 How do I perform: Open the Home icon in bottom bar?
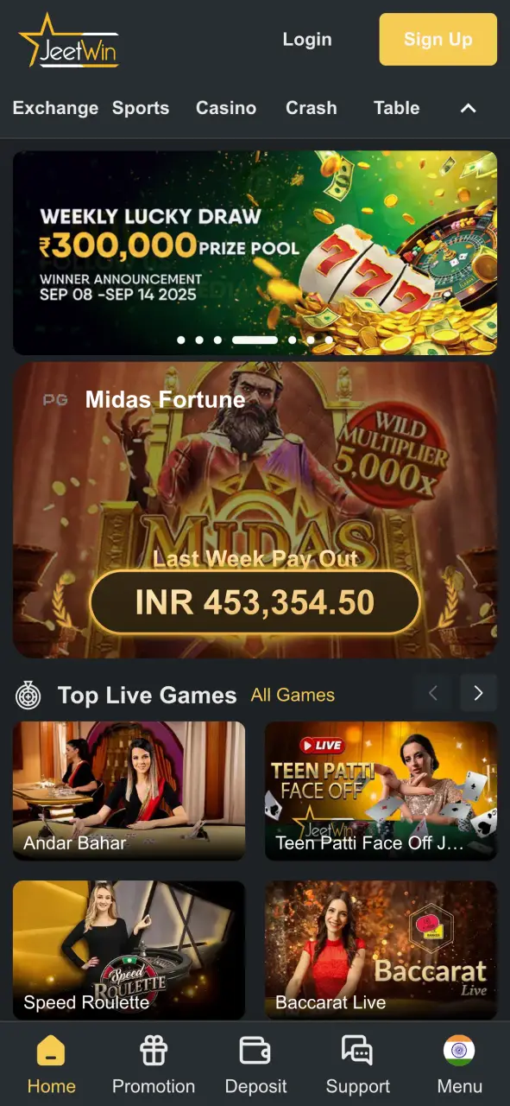tap(51, 1050)
